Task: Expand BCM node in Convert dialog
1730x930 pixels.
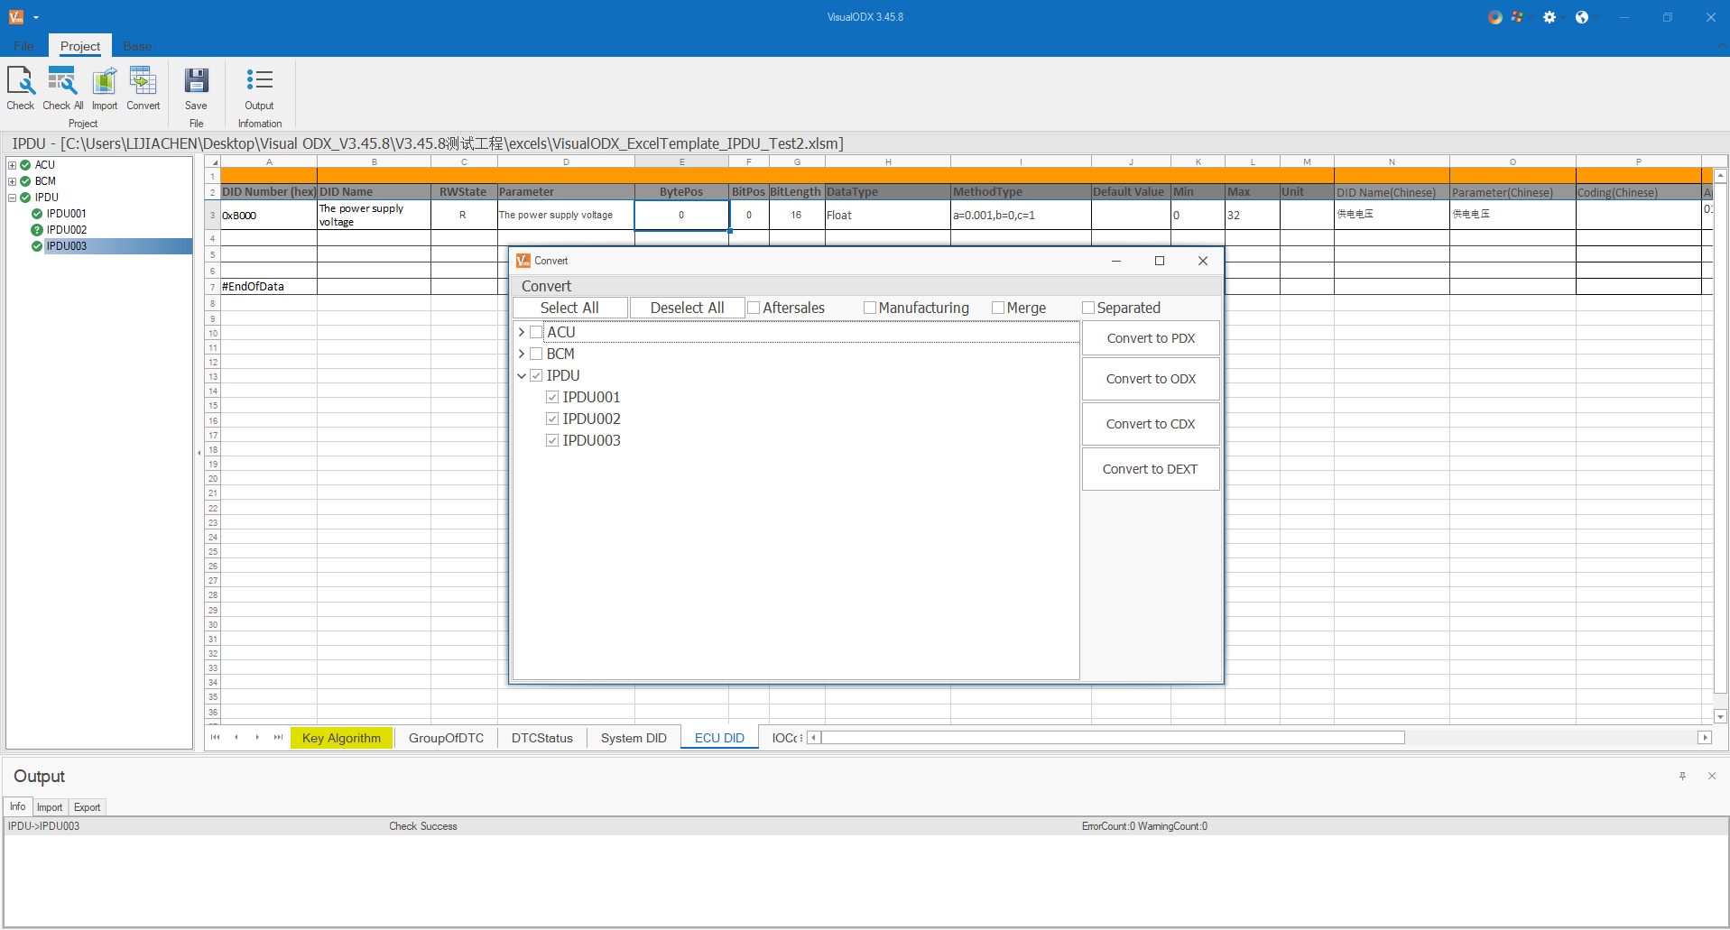Action: (522, 354)
